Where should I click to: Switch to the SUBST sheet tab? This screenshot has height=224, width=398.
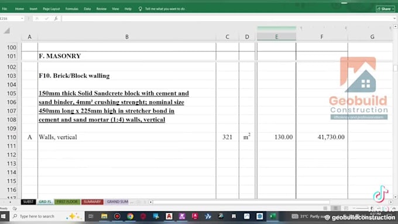point(28,202)
